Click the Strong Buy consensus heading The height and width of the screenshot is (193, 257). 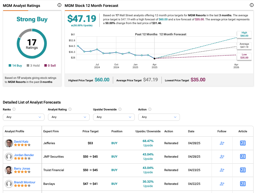32,19
